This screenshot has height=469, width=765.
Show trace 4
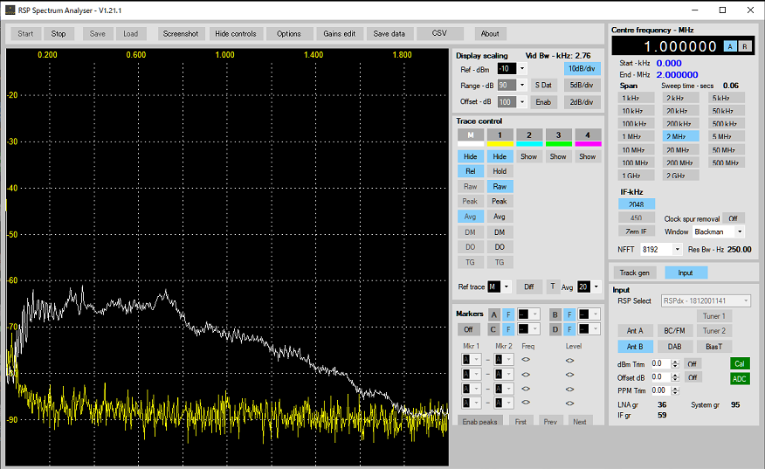pos(588,156)
